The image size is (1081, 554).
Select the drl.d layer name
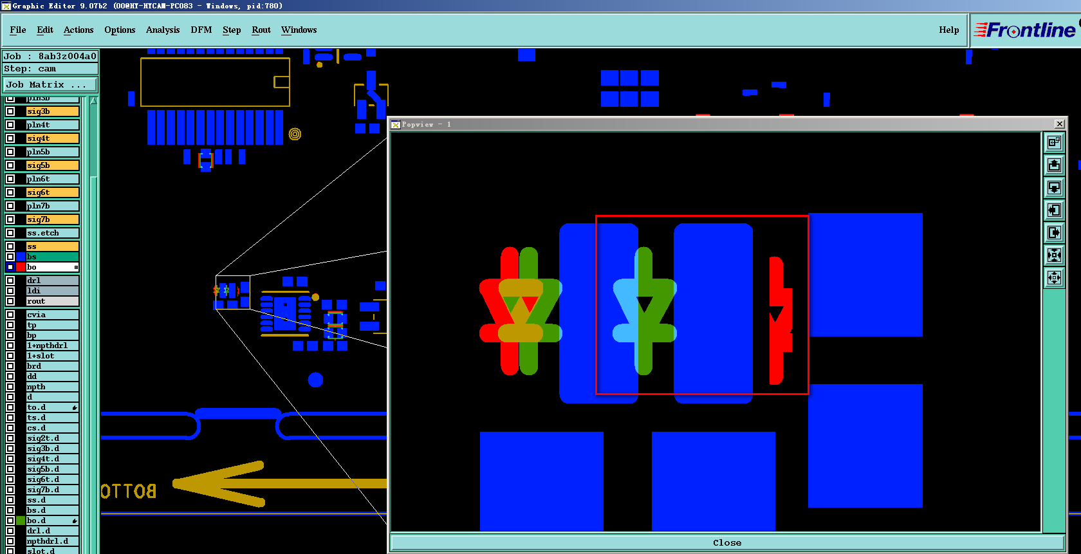pyautogui.click(x=53, y=531)
